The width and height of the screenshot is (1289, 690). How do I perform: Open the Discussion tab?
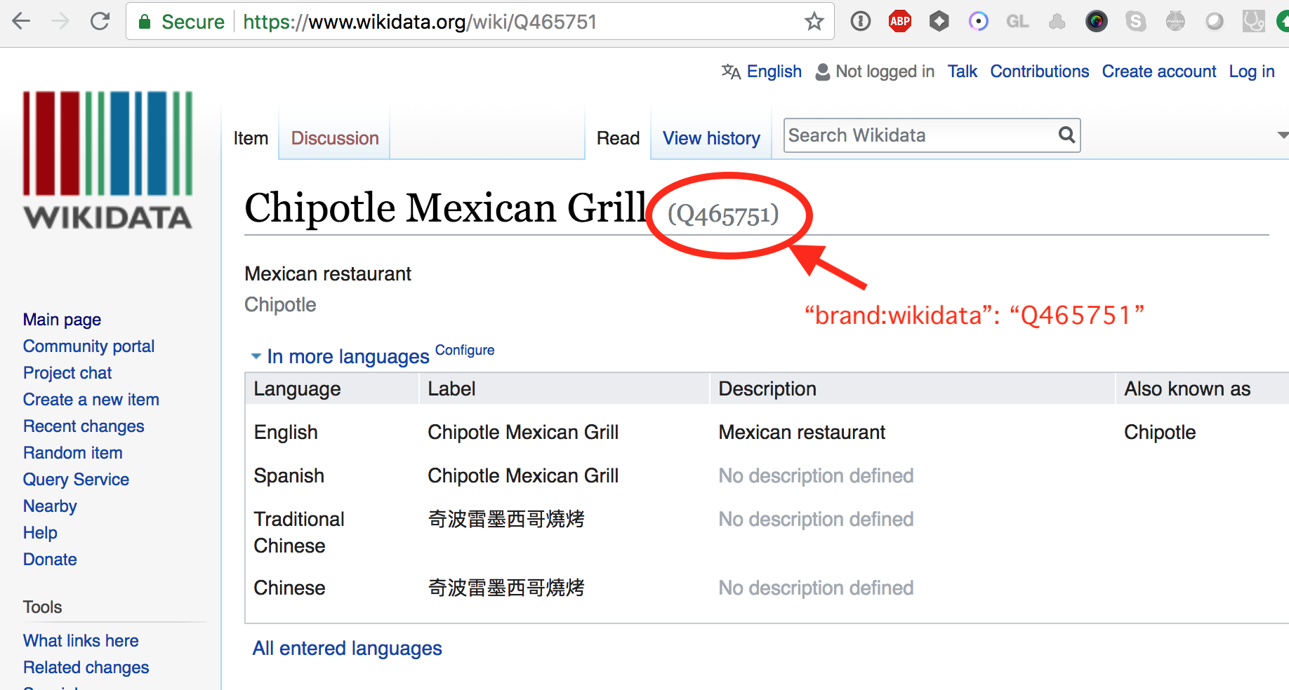point(335,138)
